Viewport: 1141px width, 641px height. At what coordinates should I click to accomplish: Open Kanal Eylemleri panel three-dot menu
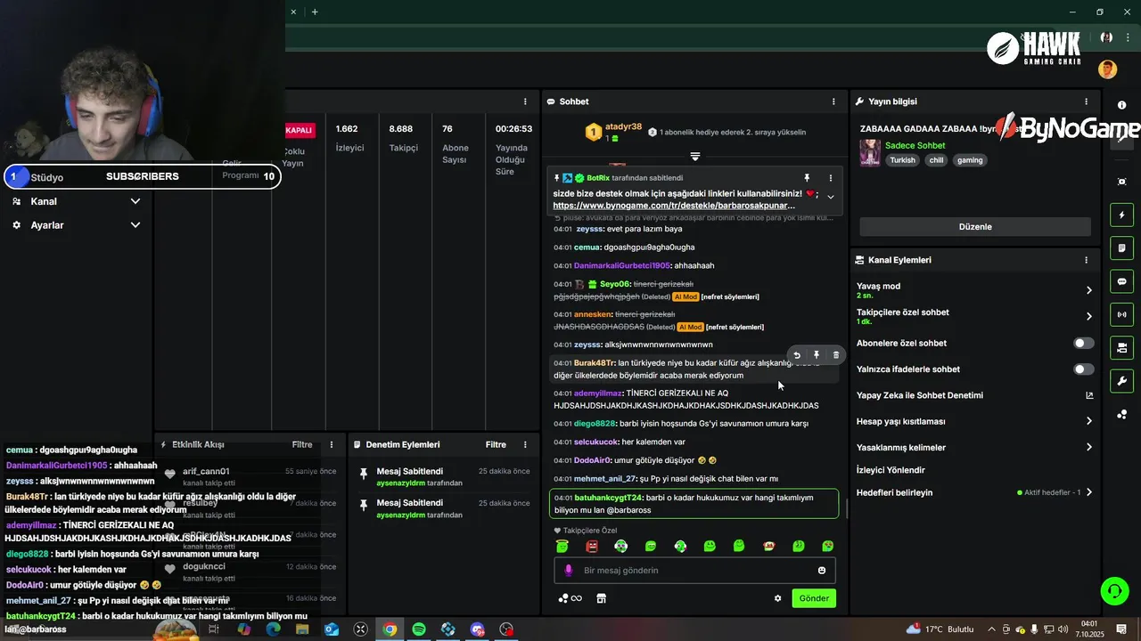[x=1086, y=260]
